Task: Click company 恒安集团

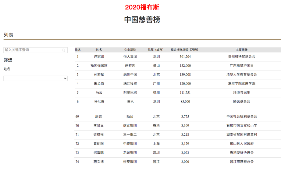Action: (x=130, y=162)
